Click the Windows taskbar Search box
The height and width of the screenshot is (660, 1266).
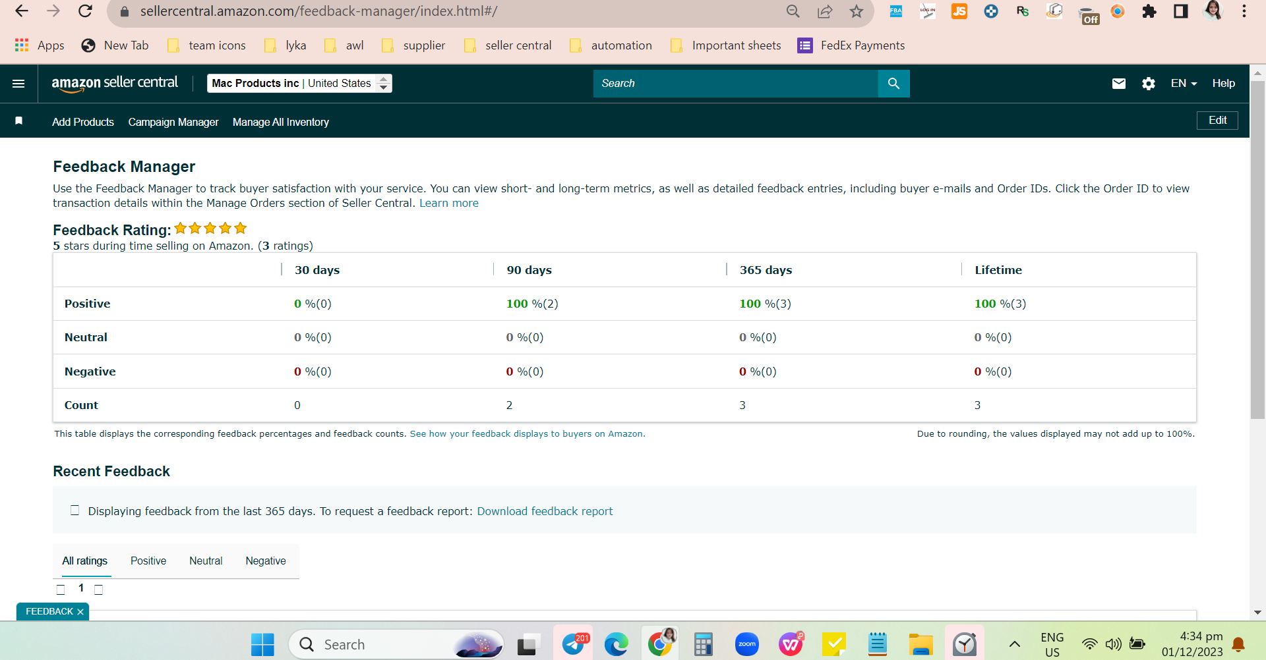click(396, 644)
